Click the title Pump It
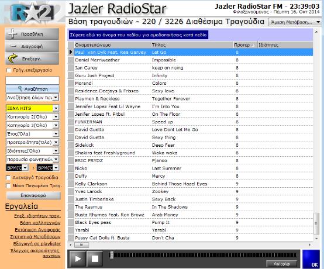 click(161, 222)
